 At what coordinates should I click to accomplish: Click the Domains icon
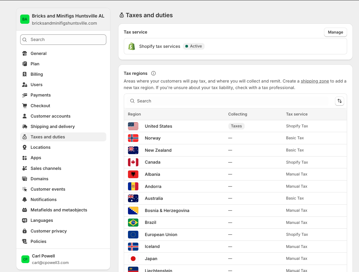coord(25,179)
